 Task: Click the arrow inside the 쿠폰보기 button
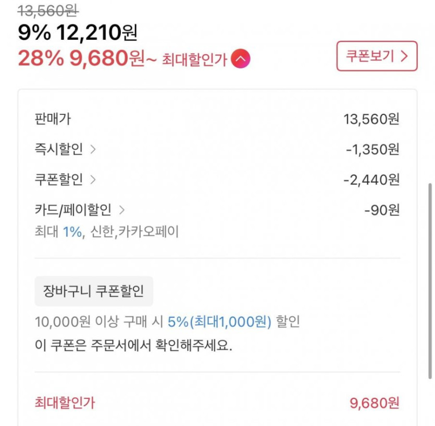(x=404, y=56)
